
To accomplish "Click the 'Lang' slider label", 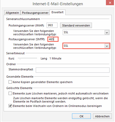I will tap(44, 58).
